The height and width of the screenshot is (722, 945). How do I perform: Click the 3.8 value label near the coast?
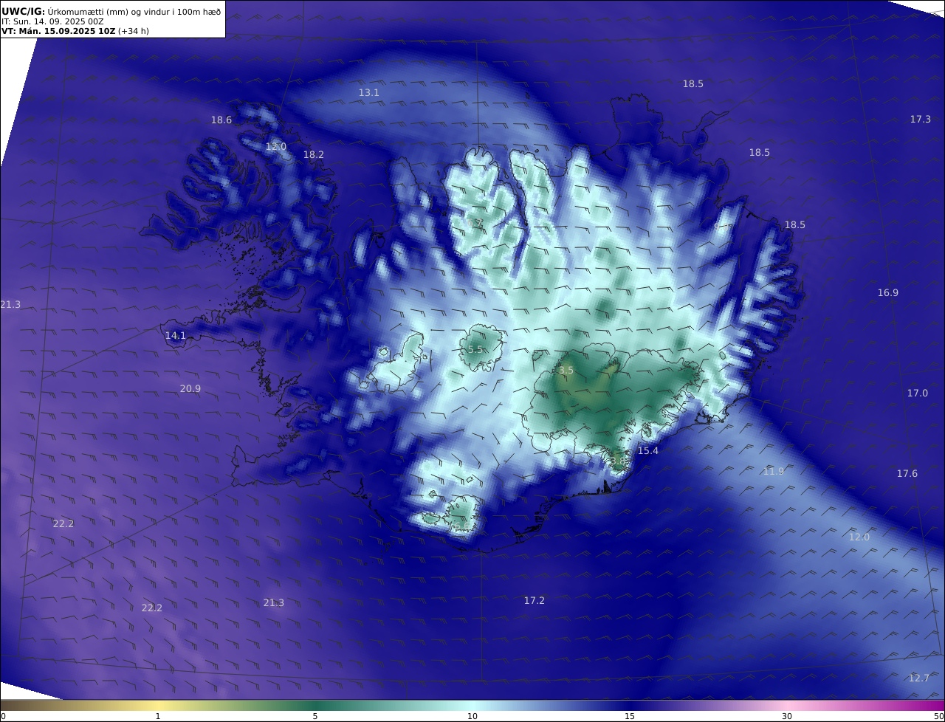(x=618, y=460)
